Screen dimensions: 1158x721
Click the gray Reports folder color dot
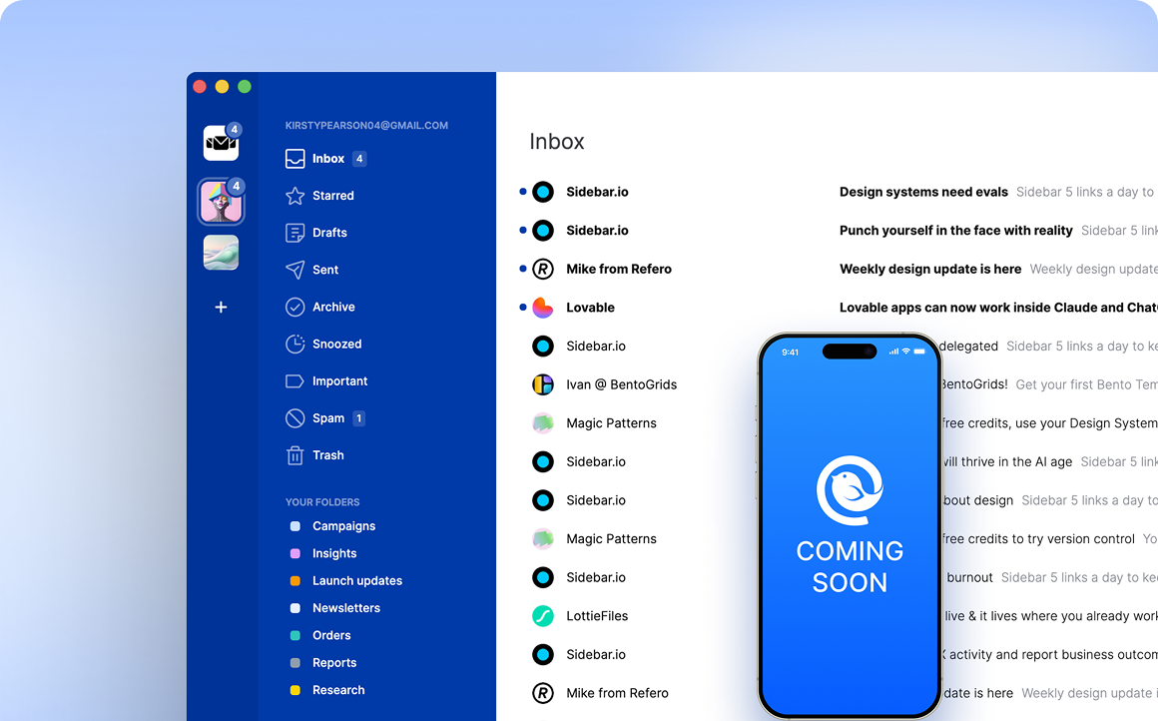click(x=295, y=663)
